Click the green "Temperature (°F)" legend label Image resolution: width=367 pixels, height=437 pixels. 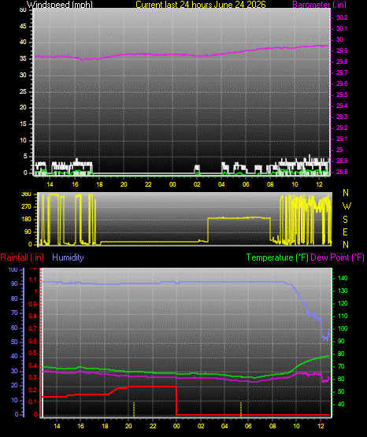click(x=277, y=257)
